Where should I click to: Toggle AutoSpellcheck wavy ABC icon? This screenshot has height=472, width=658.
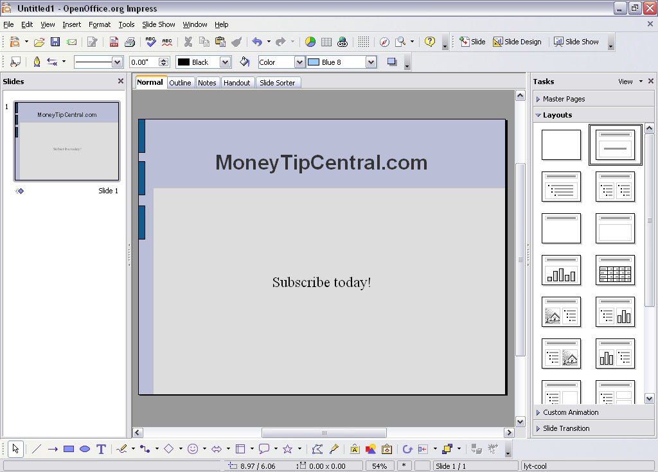[167, 42]
